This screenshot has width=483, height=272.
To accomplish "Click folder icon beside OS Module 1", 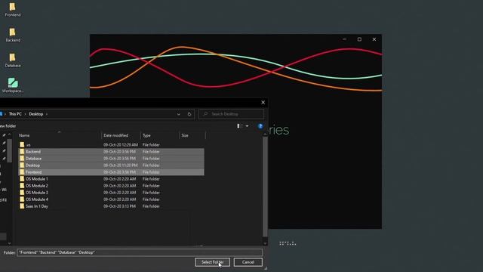I will point(22,179).
